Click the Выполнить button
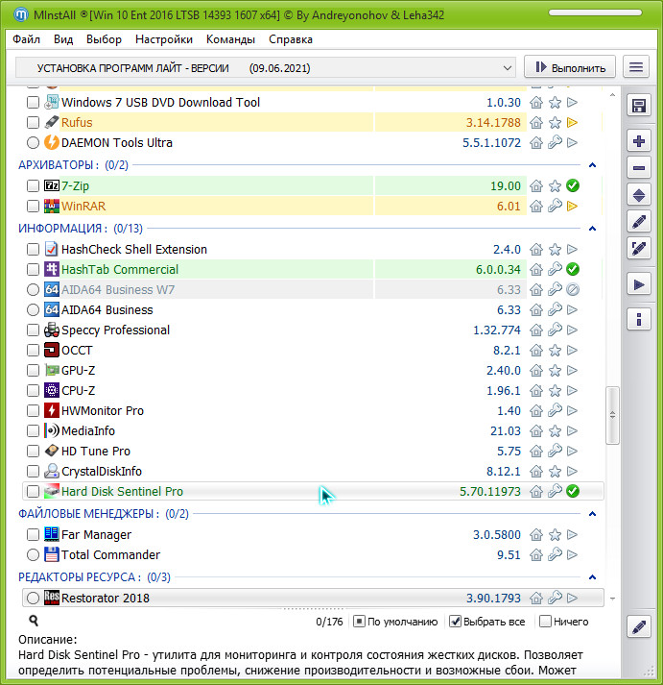The height and width of the screenshot is (685, 663). click(570, 67)
